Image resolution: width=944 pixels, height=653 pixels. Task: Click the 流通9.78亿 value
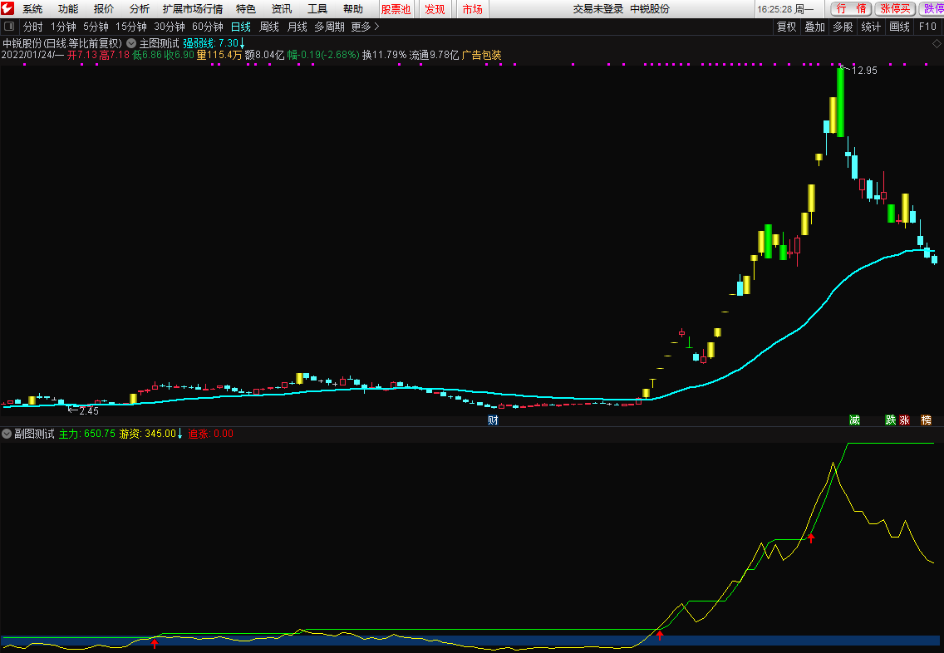pos(434,55)
